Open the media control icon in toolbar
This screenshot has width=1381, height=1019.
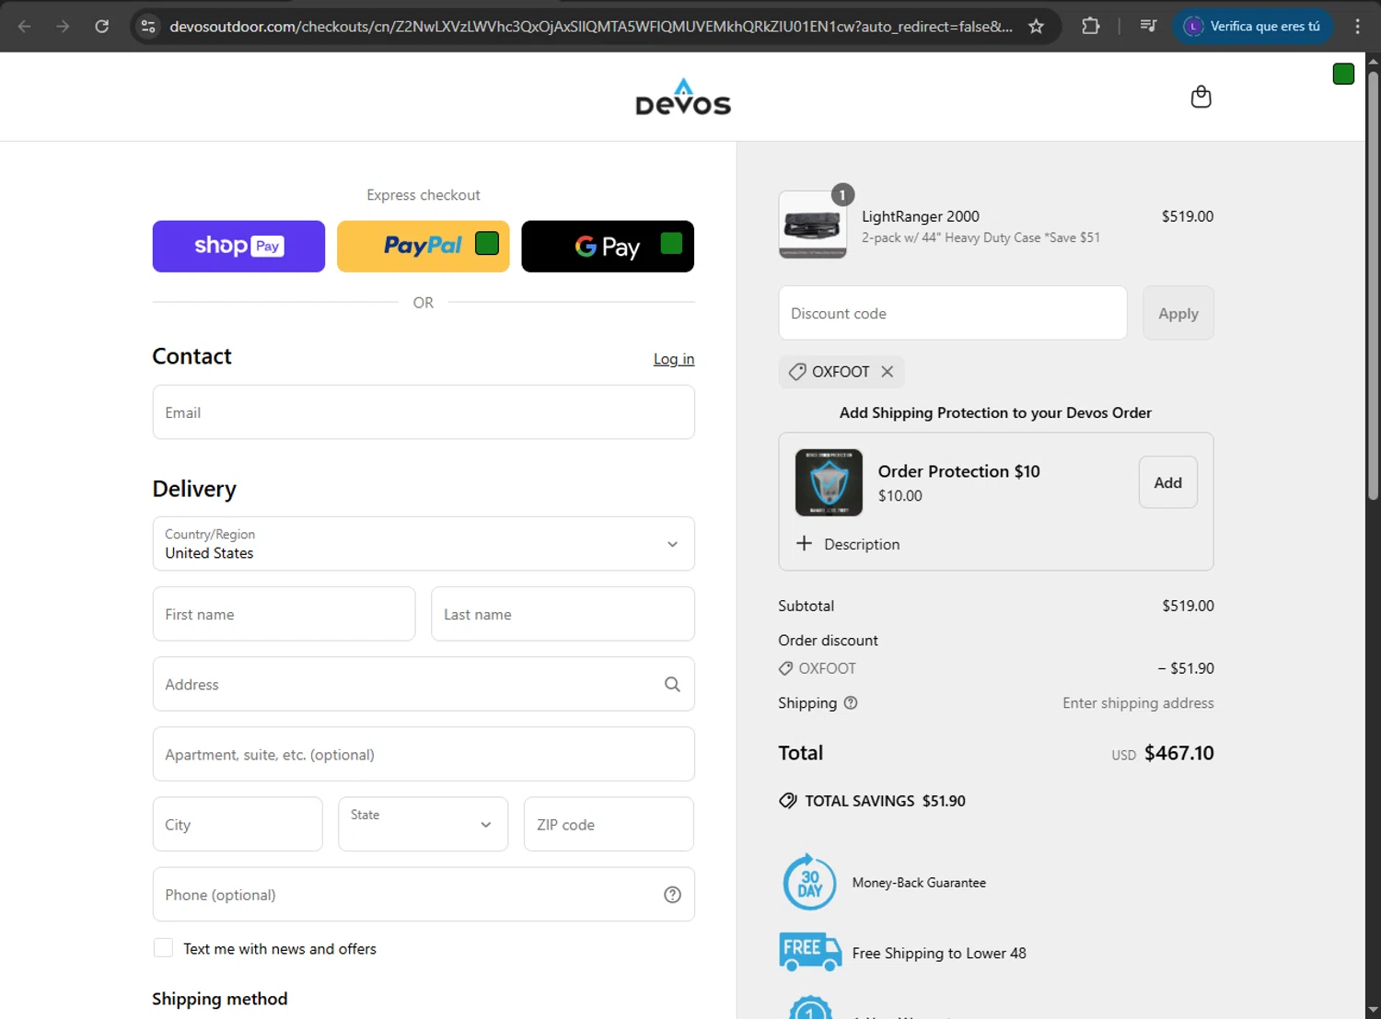tap(1148, 26)
